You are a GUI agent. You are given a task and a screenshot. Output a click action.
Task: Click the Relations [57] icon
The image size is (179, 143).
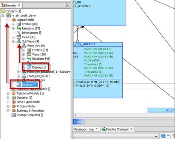tap(19, 28)
